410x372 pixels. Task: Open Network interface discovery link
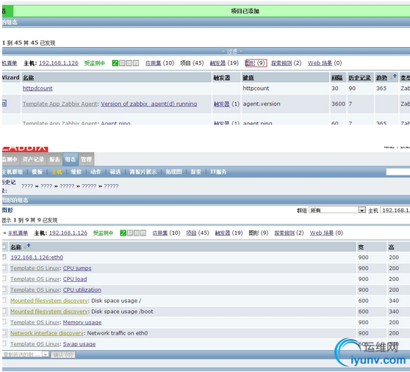pos(47,333)
